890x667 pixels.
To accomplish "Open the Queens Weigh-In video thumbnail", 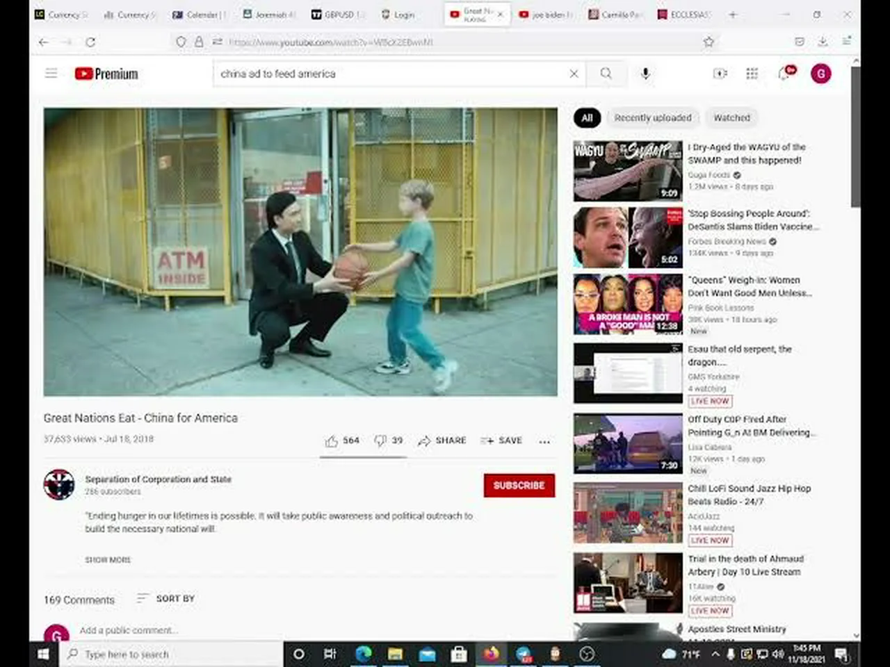I will coord(628,304).
